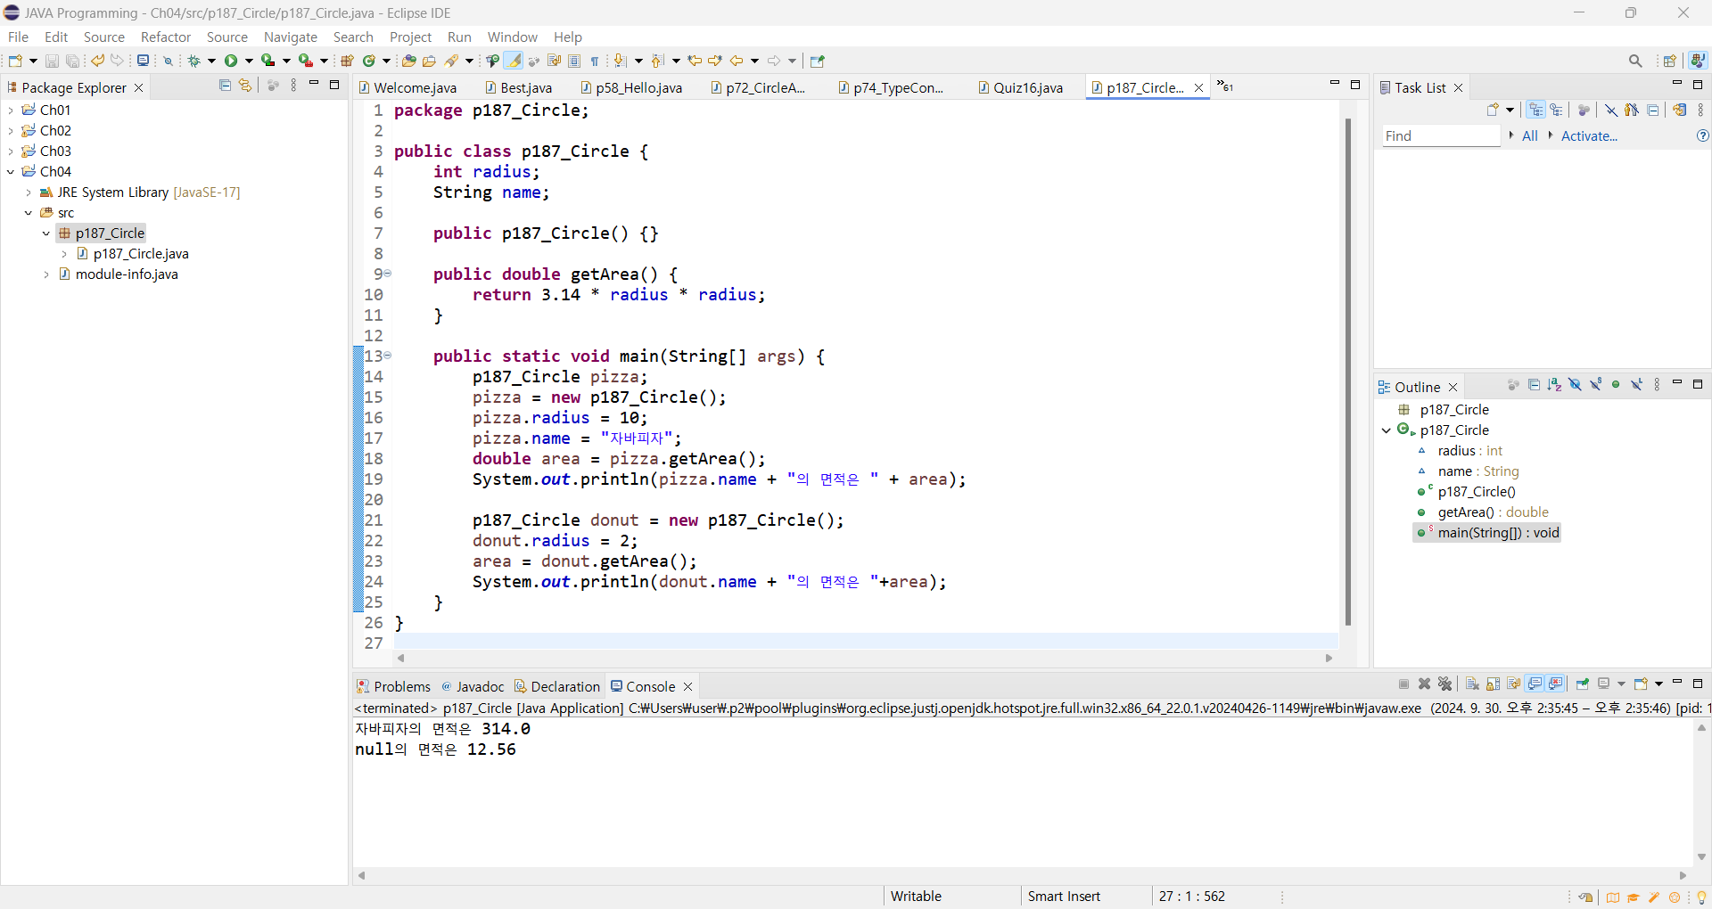Expand the Ch02 project

click(x=11, y=130)
